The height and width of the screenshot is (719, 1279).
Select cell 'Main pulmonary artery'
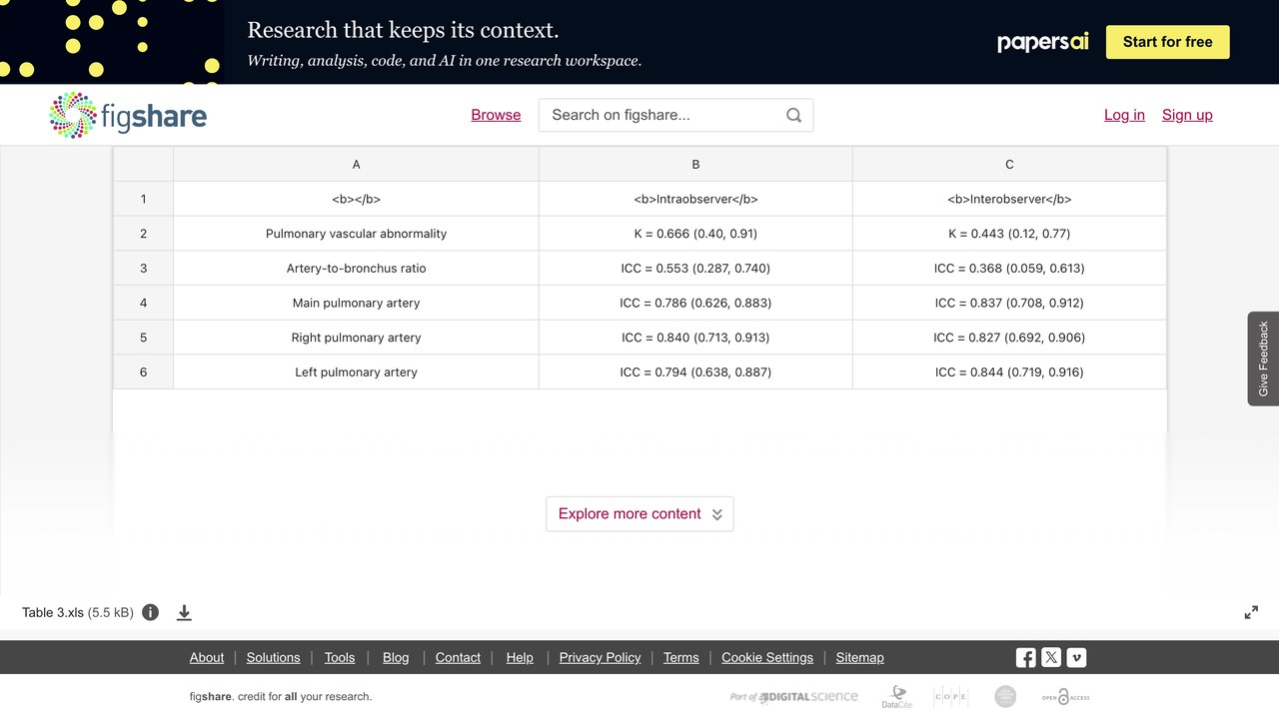point(356,303)
